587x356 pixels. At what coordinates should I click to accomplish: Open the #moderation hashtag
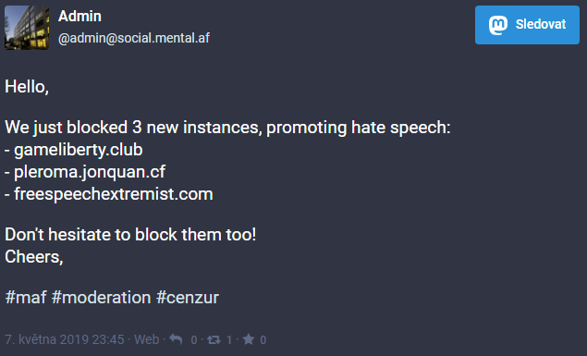tap(101, 298)
